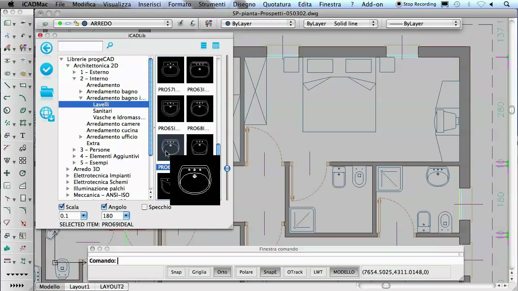518x291 pixels.
Task: Select the Ellipse drawing tool
Action: click(23, 110)
